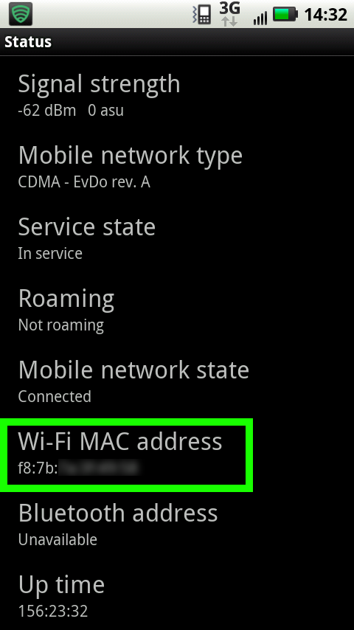Open the Mobile network type item
The width and height of the screenshot is (354, 630).
click(x=177, y=166)
